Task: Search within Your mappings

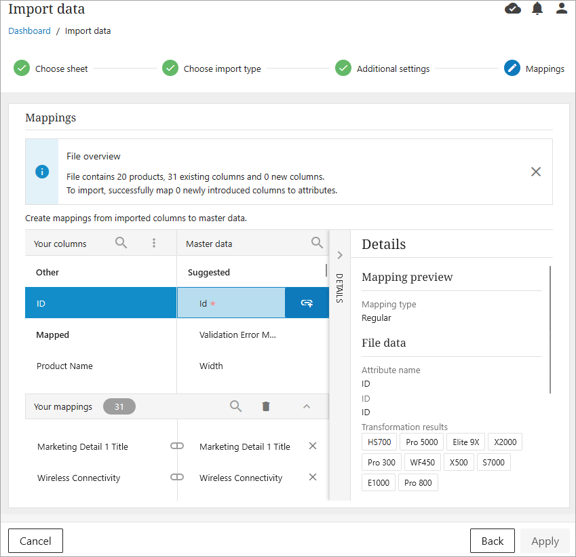Action: [x=235, y=406]
